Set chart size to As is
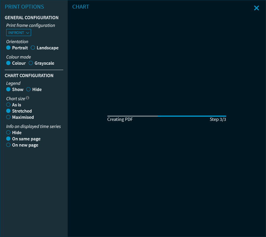 point(9,105)
